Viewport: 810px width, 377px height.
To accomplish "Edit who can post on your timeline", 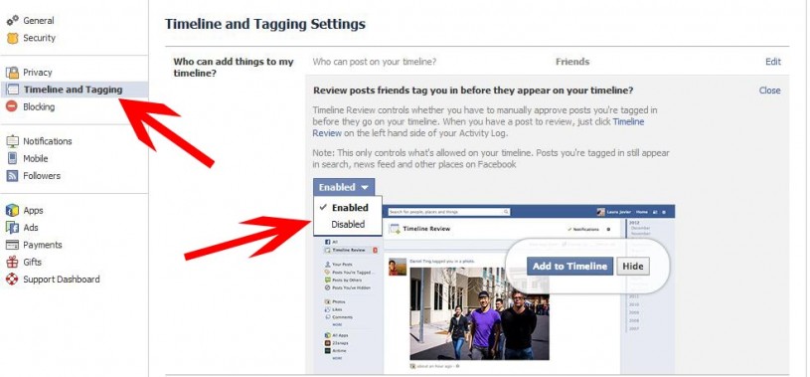I will (x=773, y=62).
